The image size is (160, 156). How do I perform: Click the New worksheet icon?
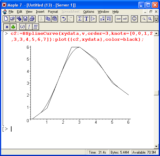pos(6,19)
